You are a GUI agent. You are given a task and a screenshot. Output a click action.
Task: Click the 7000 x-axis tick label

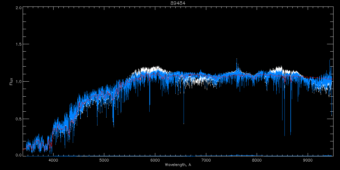coord(206,160)
